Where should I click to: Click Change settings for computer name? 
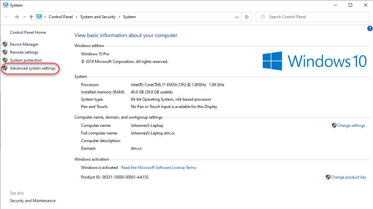click(x=351, y=126)
